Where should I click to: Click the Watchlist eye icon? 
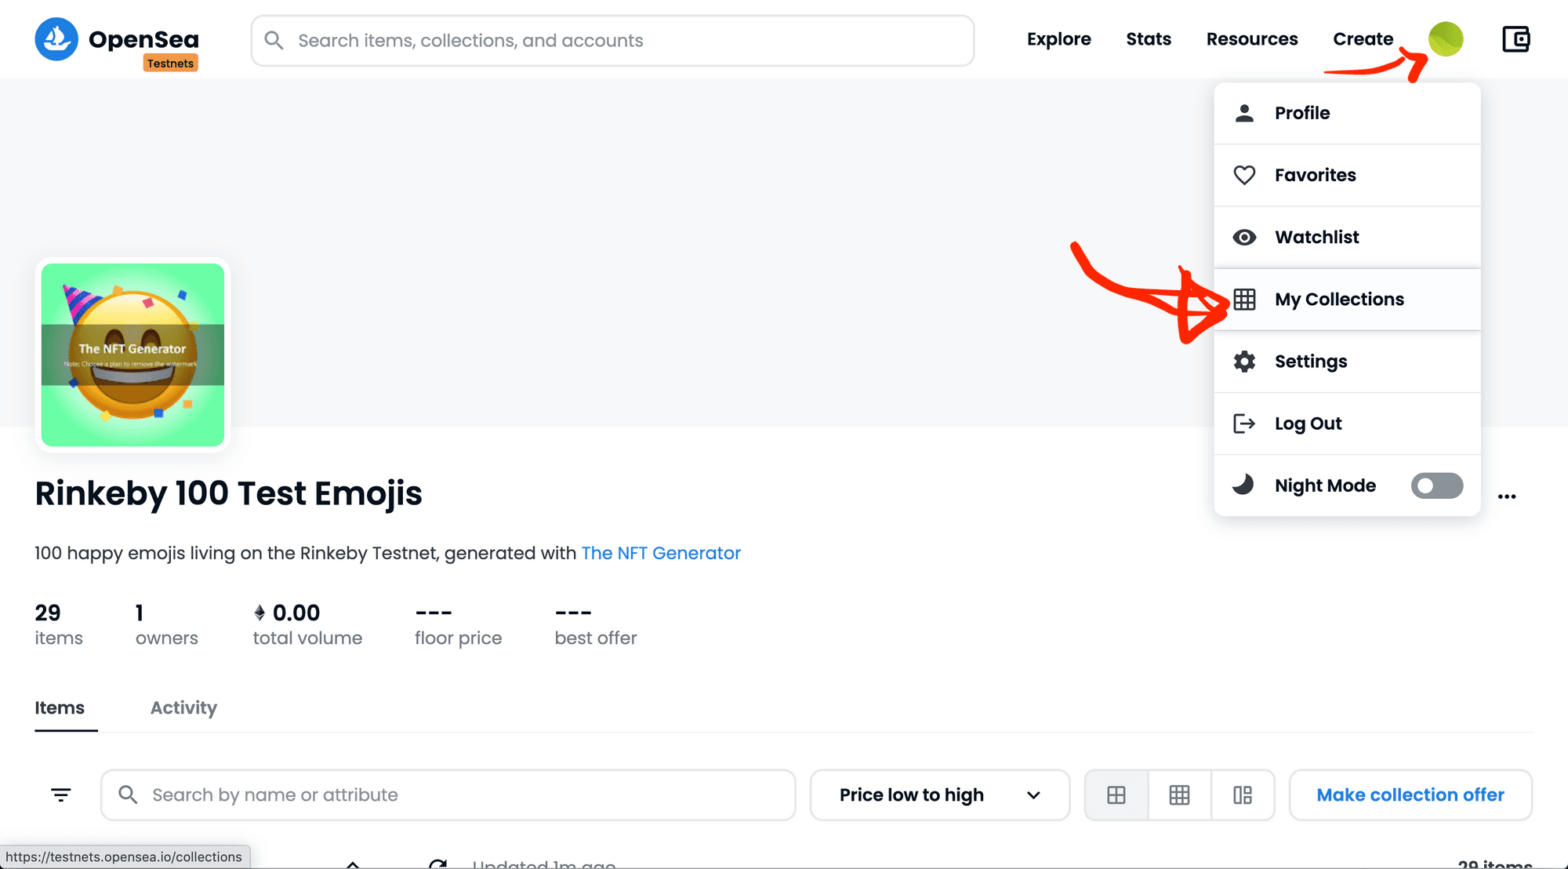pos(1244,237)
